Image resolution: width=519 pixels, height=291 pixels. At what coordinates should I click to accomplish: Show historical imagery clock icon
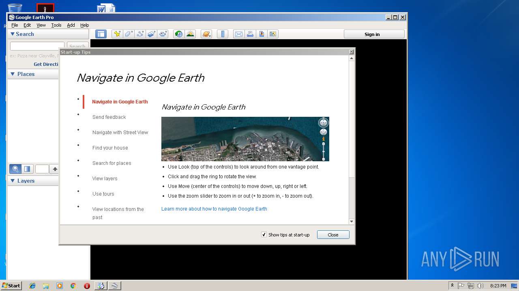(x=178, y=34)
